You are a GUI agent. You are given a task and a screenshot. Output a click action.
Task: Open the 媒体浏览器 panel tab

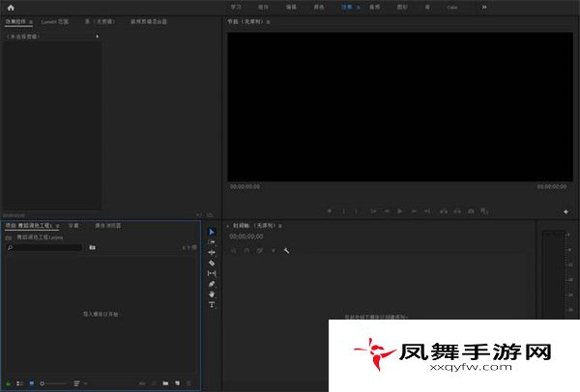pyautogui.click(x=107, y=225)
